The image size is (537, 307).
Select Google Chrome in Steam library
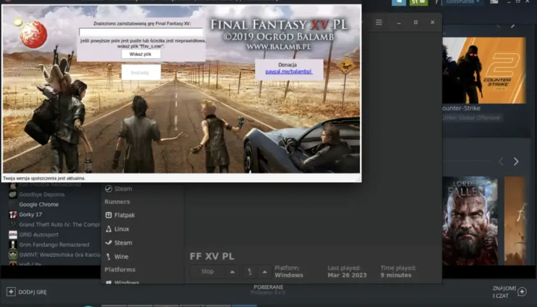(39, 205)
